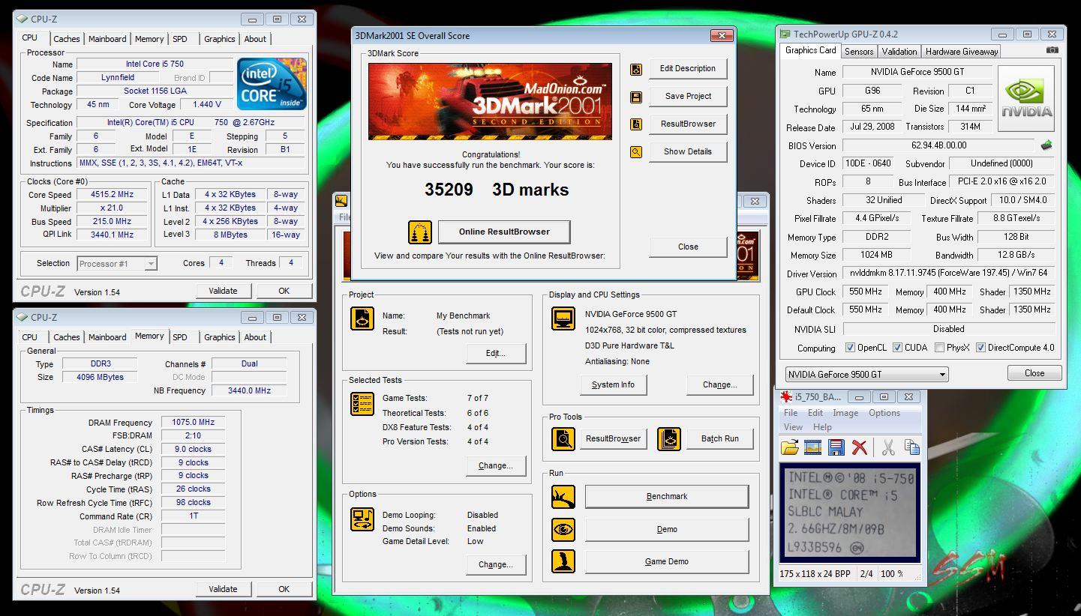The image size is (1081, 616).
Task: Click Change... in the Options section
Action: pos(496,564)
